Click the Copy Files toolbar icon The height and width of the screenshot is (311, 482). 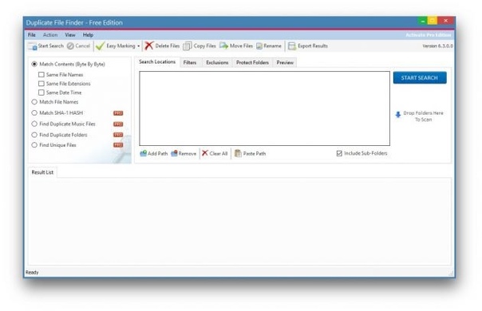(188, 46)
